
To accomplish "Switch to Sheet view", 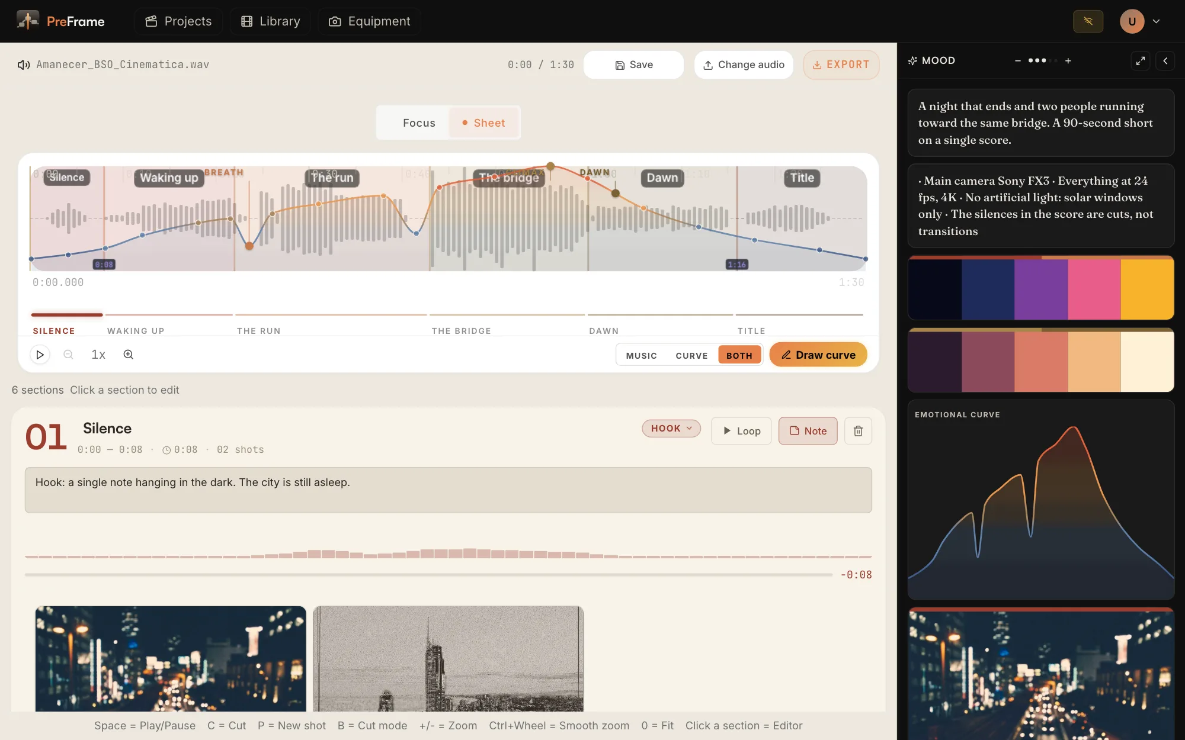I will pos(483,123).
